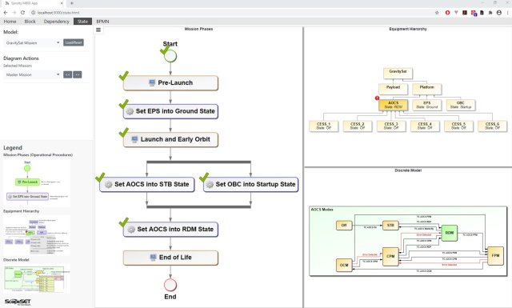The width and height of the screenshot is (512, 308).
Task: Click monitor icon in Launch and Early Orbit
Action: coord(134,139)
